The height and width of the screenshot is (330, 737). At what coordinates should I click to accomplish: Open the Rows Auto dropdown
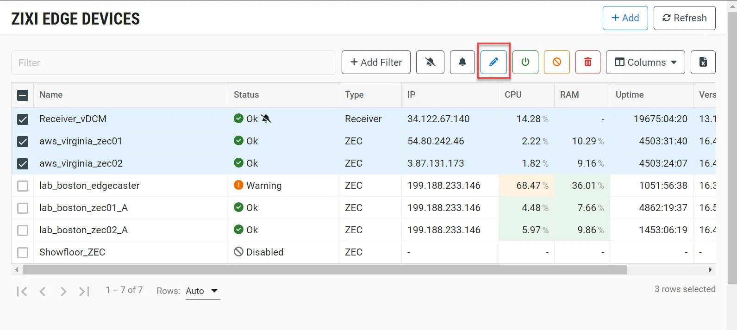click(x=202, y=291)
